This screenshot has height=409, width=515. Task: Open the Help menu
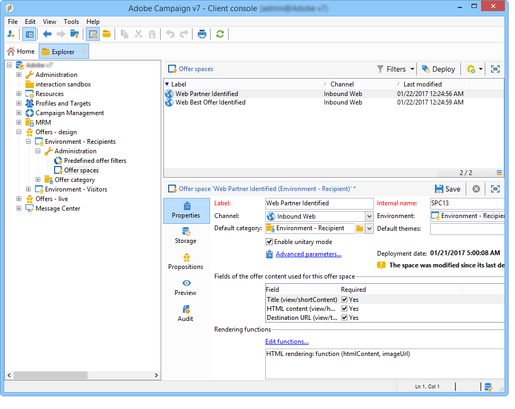tap(93, 22)
